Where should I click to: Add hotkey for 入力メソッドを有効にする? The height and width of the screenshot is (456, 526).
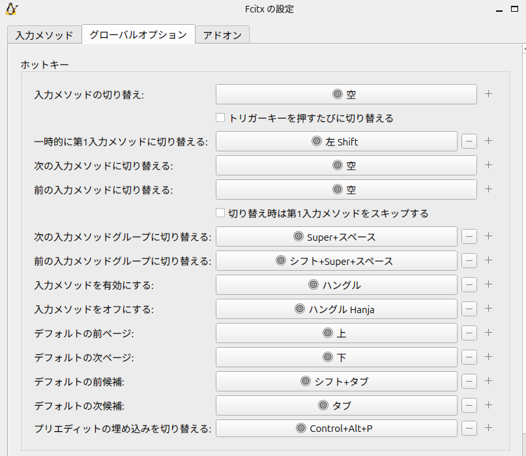point(488,284)
